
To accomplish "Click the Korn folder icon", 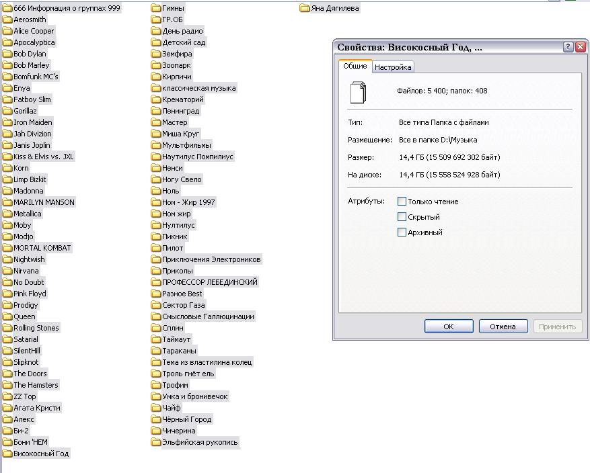I will tap(7, 168).
